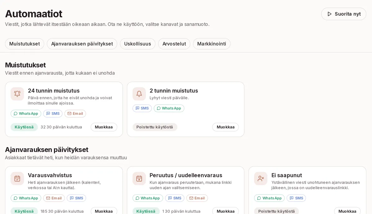This screenshot has width=372, height=214.
Task: Click the '24 tunnin muistutus' card title
Action: click(x=54, y=91)
